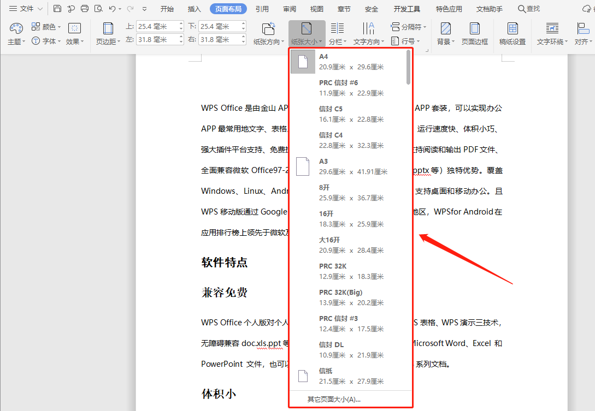
Task: Select 16开 paper size
Action: point(347,218)
